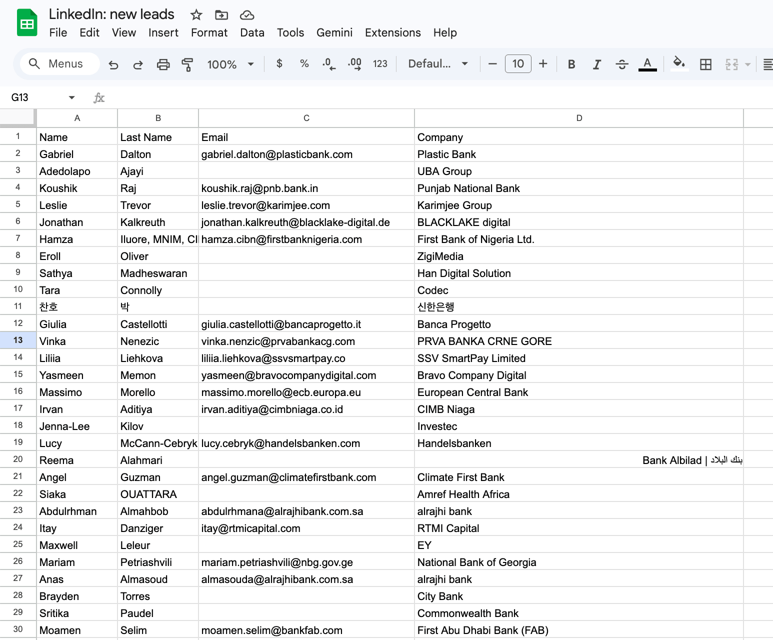Select the Korean company cell 신한은행
773x640 pixels.
click(579, 307)
